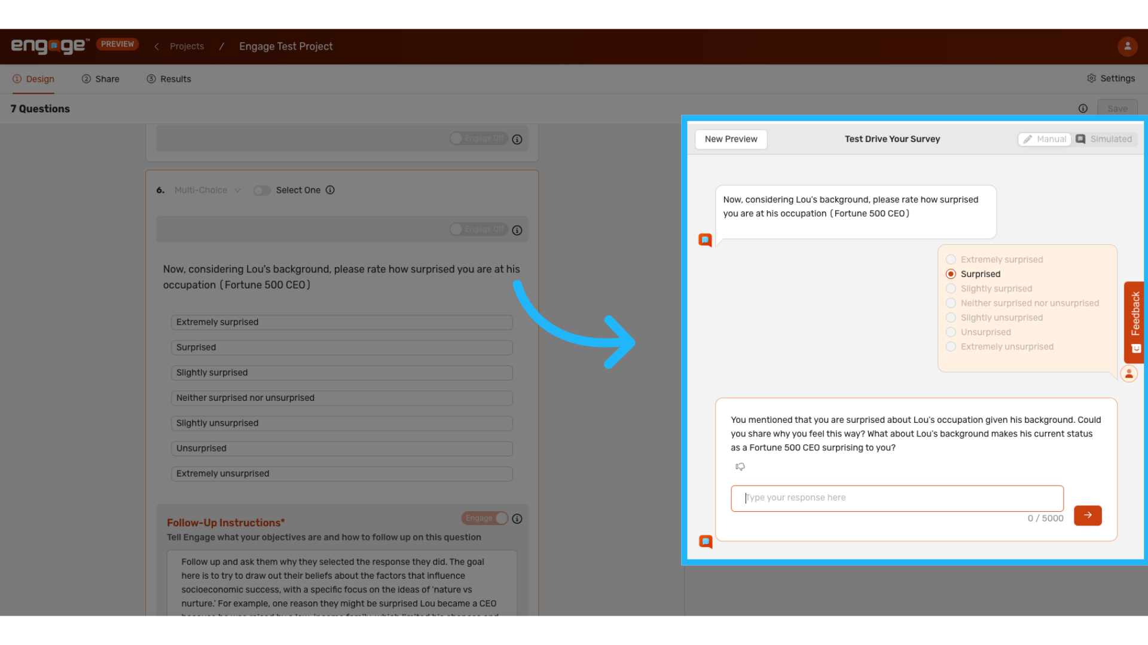Select Unsurprised radio in preview

click(x=951, y=332)
